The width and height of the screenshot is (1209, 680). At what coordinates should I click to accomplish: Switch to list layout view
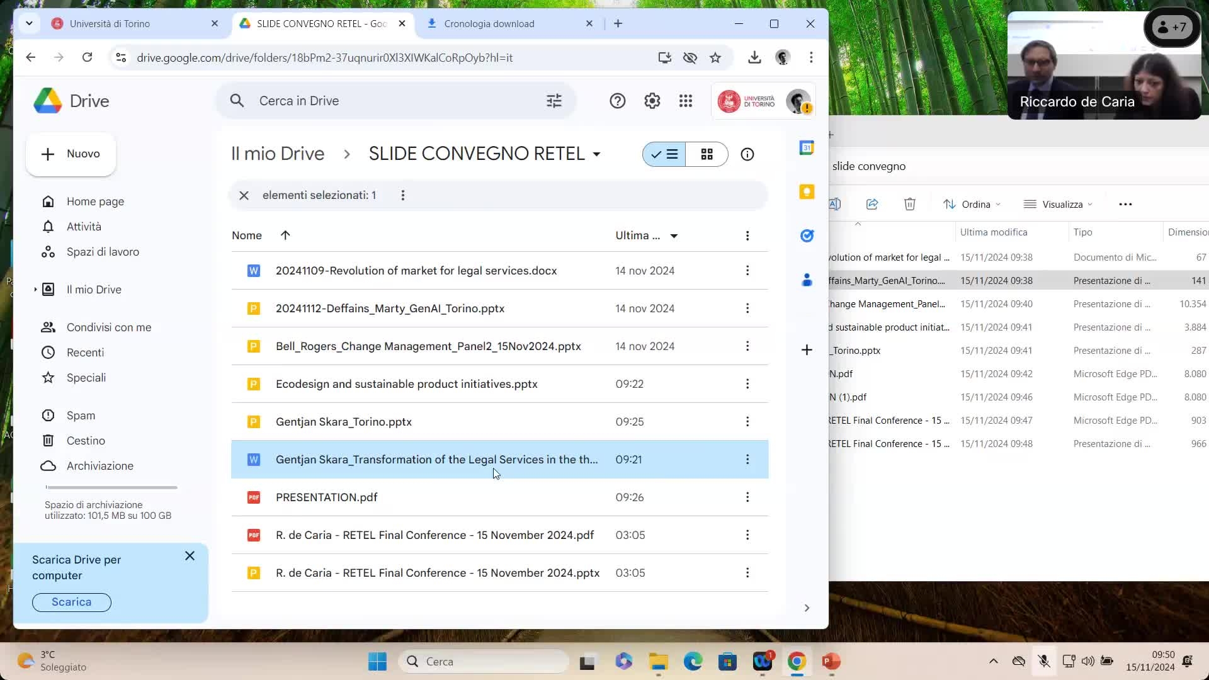[664, 154]
